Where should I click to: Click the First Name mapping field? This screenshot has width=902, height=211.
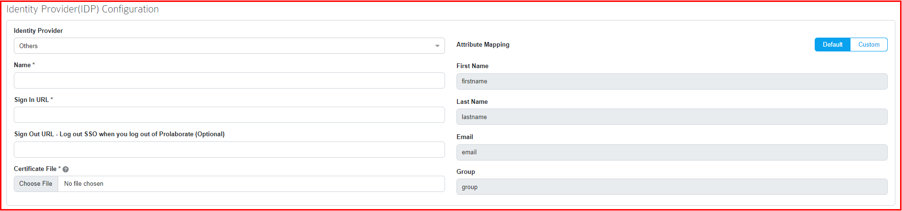tap(672, 81)
